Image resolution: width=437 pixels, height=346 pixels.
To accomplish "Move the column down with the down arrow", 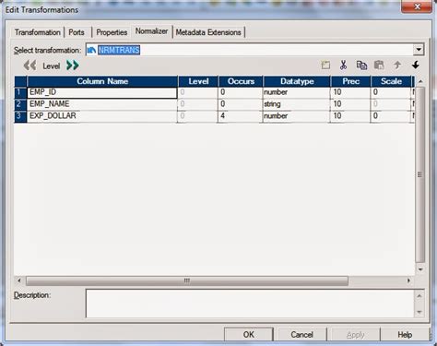I will (x=416, y=65).
